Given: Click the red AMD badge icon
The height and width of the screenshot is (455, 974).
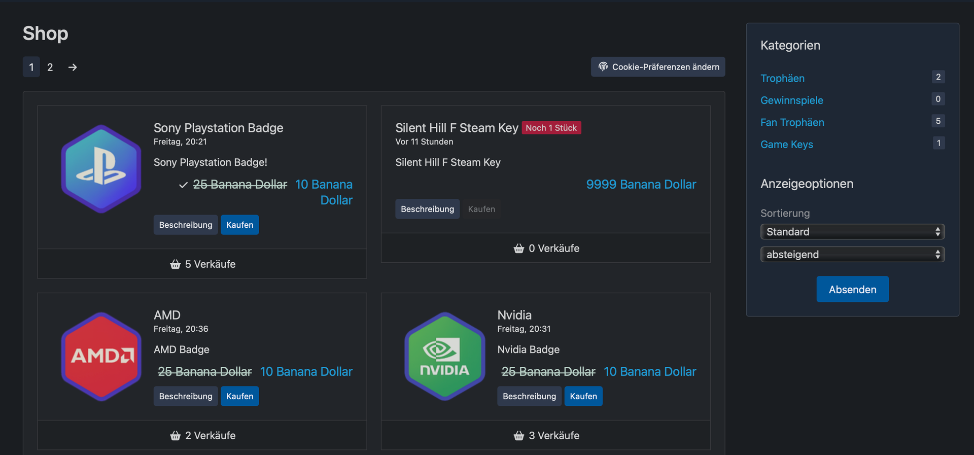Looking at the screenshot, I should (101, 356).
